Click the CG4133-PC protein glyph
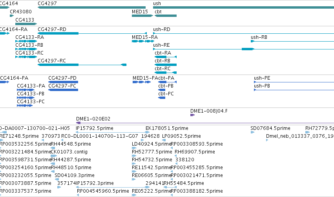 25,106
